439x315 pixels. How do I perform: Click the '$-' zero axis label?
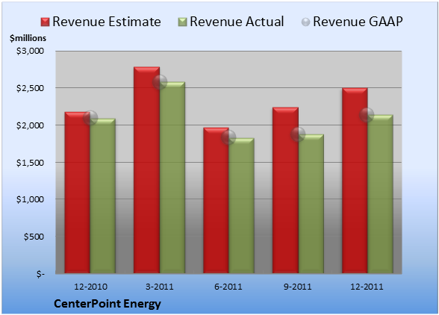40,274
